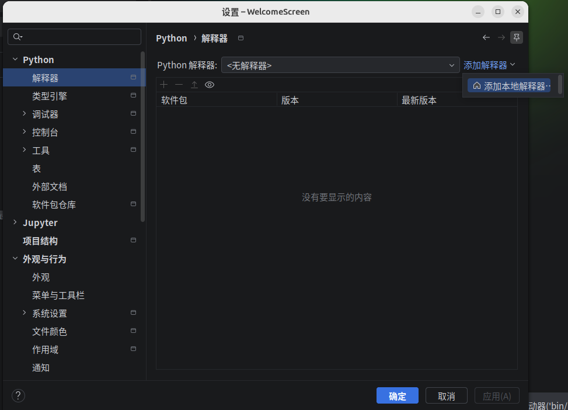
Task: Click project icon beside 系统设置 row
Action: coord(133,312)
